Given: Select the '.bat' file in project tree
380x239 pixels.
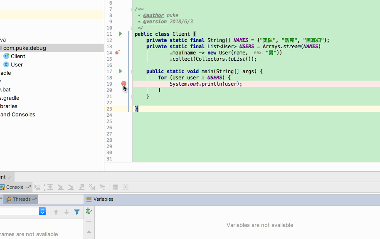Looking at the screenshot, I should [5, 90].
